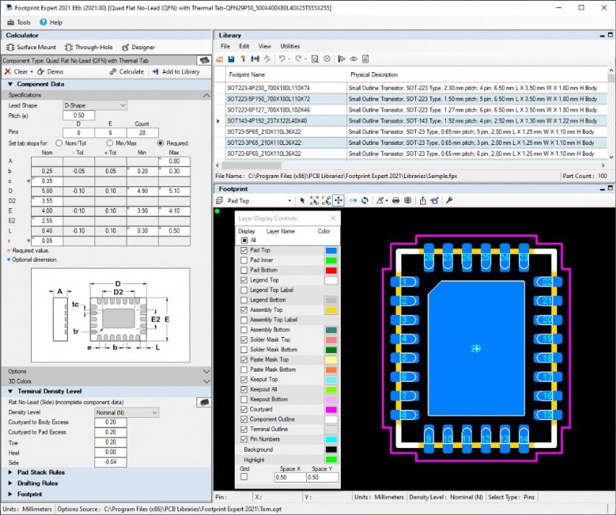Click the Calculate button
616x515 pixels.
click(x=127, y=72)
